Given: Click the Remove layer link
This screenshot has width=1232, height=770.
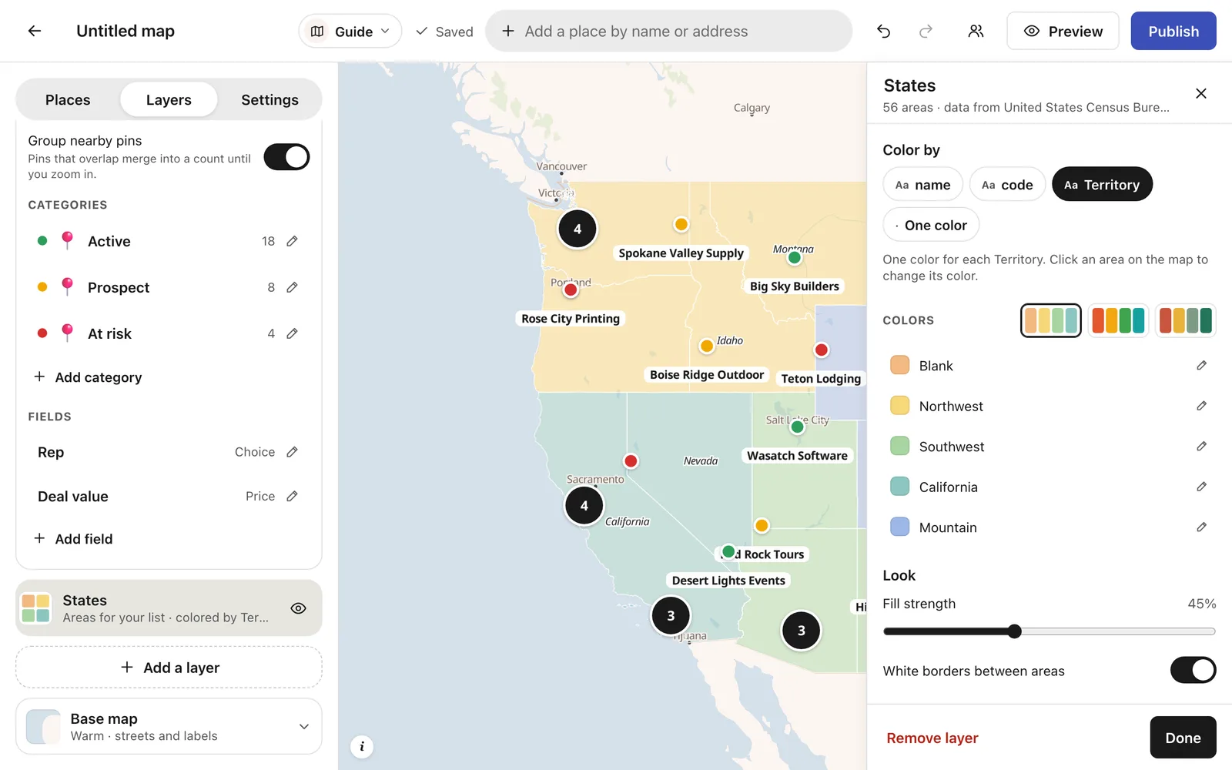Looking at the screenshot, I should 932,738.
